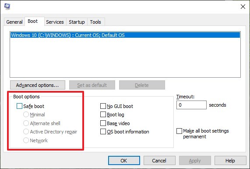Click the Delete button
The width and height of the screenshot is (250, 169).
point(142,85)
